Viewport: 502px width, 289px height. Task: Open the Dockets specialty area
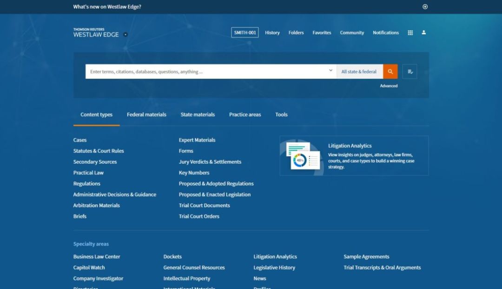click(x=172, y=256)
